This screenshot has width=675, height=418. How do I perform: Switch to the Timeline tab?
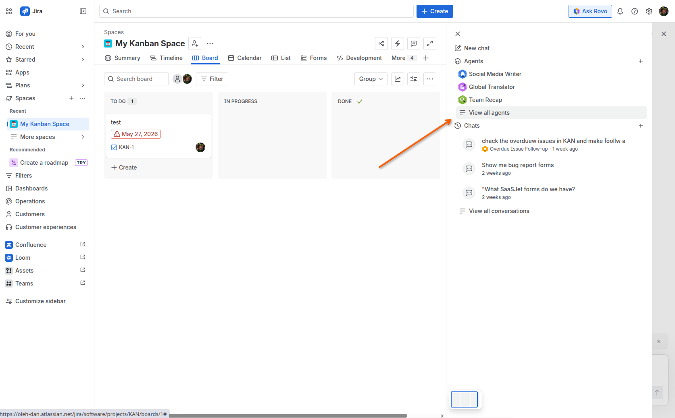click(x=166, y=58)
